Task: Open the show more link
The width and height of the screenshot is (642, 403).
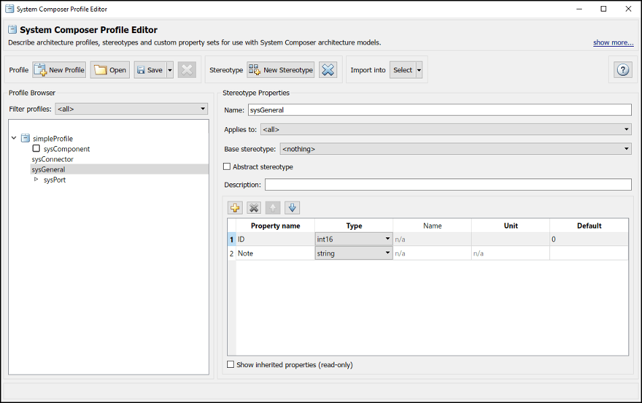Action: coord(613,42)
